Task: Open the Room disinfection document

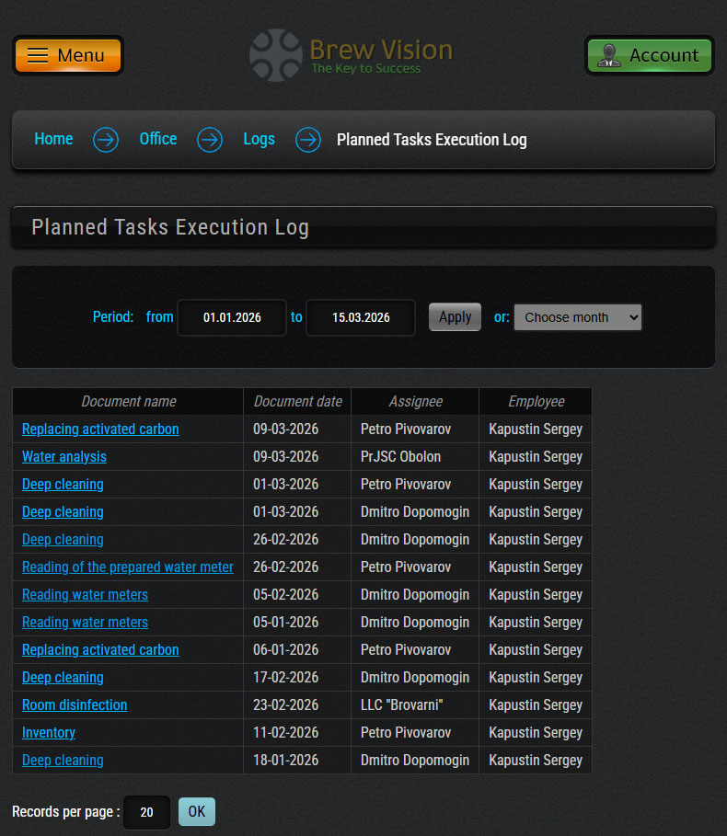Action: [75, 705]
